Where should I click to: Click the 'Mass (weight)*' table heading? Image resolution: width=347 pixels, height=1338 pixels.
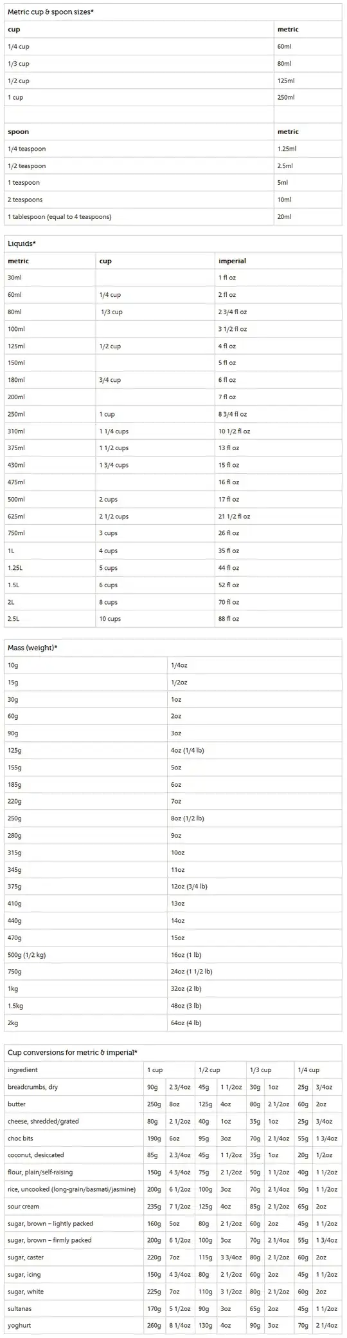(x=32, y=648)
